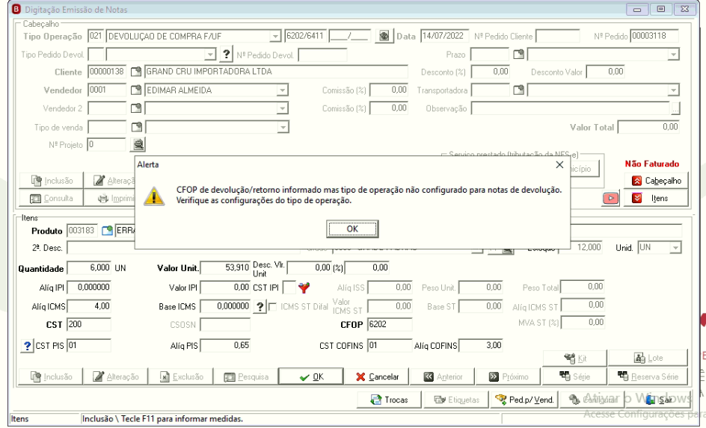
Task: Click the Quantidade input field
Action: [x=89, y=268]
